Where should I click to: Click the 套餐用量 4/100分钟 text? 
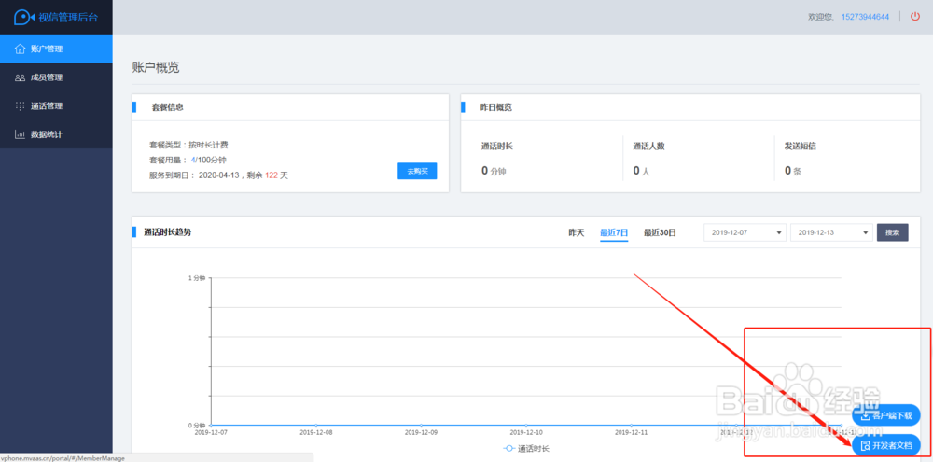[188, 161]
